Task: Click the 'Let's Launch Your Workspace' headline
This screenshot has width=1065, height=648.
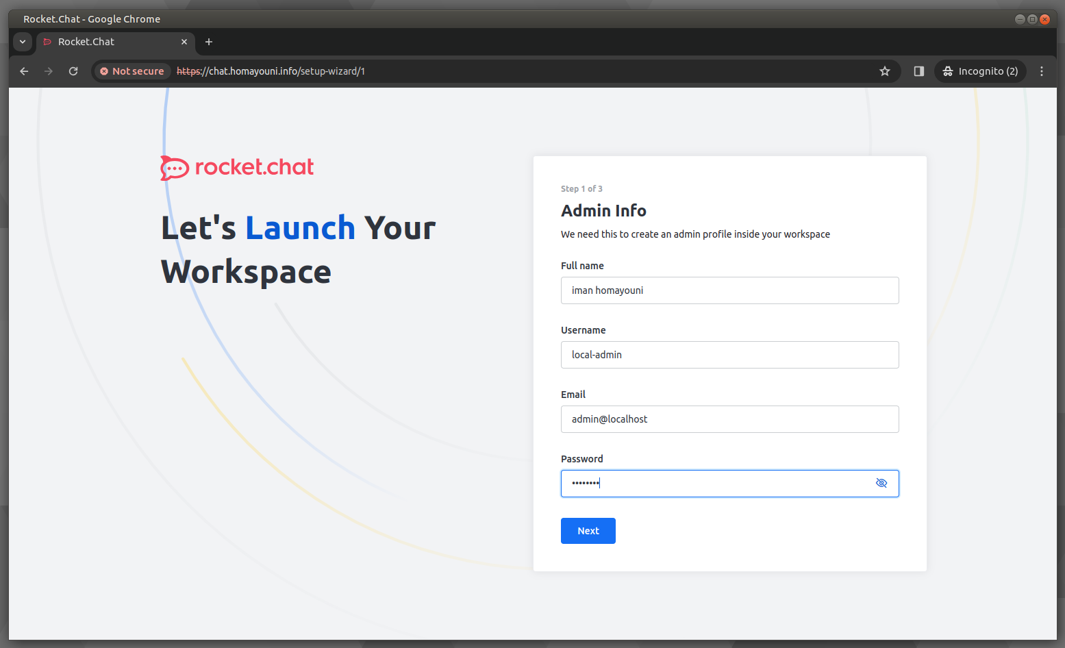Action: tap(299, 250)
